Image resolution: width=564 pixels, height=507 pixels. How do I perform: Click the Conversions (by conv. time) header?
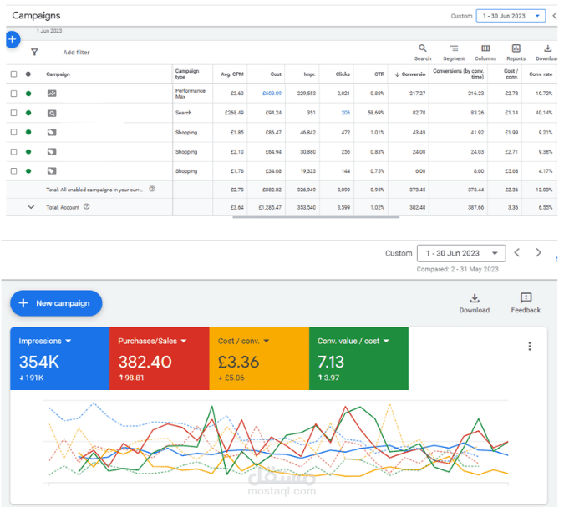(x=458, y=74)
